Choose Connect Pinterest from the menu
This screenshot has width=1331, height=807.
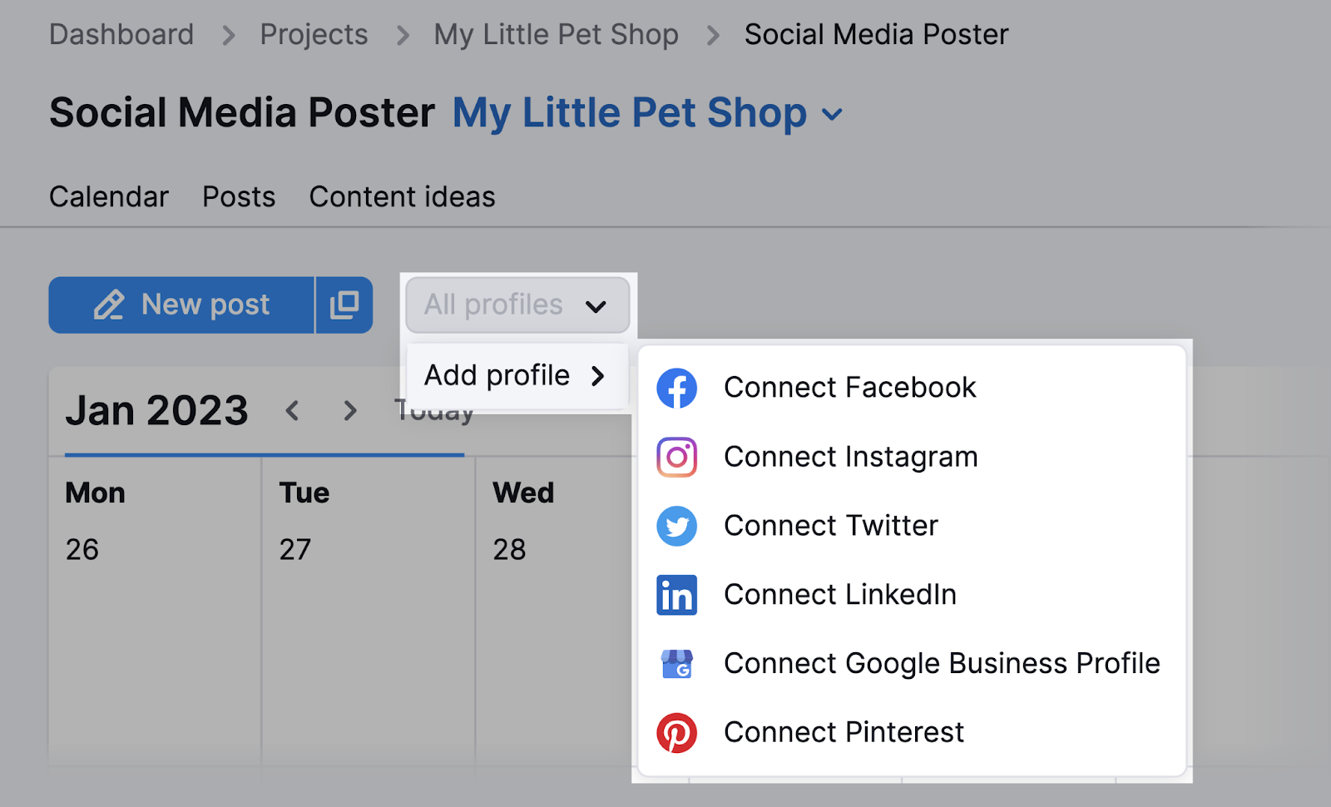(x=843, y=732)
